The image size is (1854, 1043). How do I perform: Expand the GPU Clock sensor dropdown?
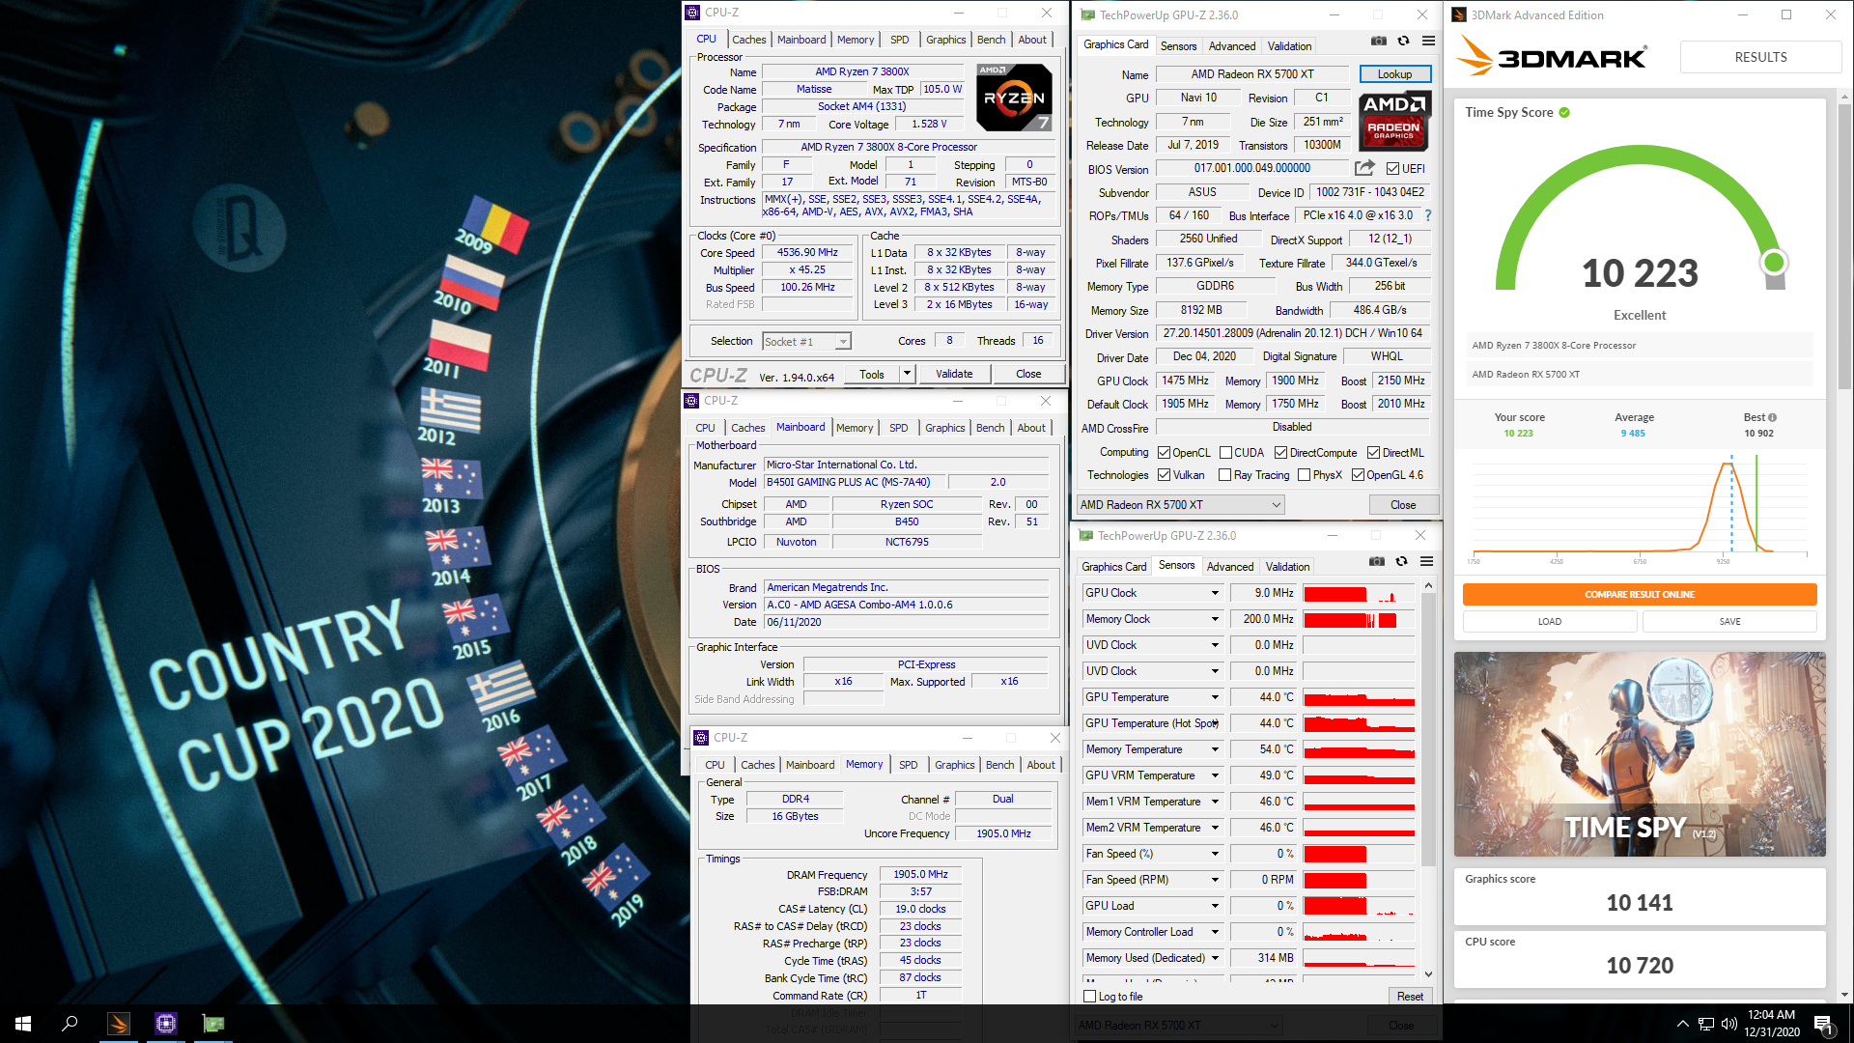[x=1215, y=593]
